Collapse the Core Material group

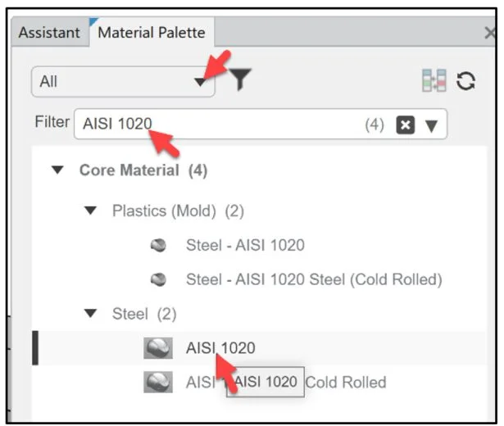pos(57,171)
